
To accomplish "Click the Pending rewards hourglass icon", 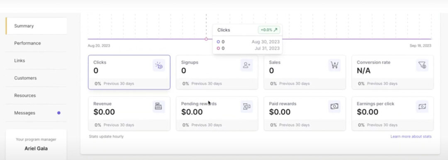I will [x=246, y=107].
